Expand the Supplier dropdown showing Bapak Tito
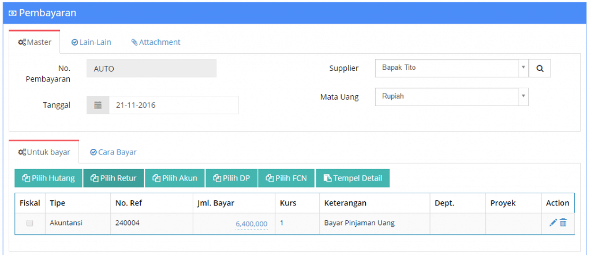591x255 pixels. pyautogui.click(x=451, y=68)
